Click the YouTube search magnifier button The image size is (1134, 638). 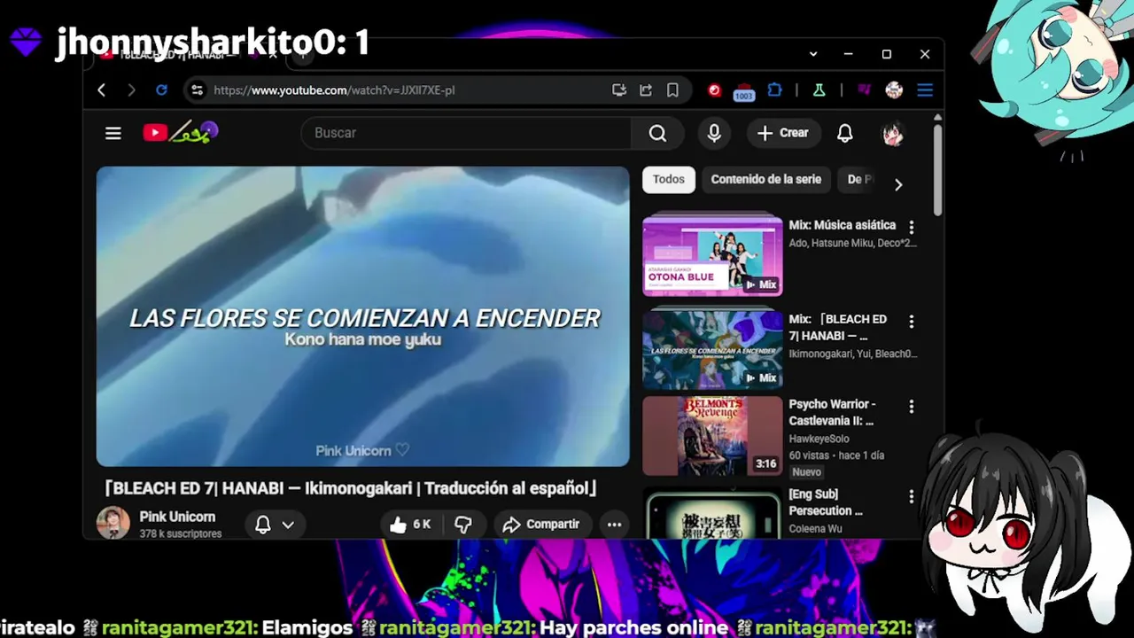point(657,133)
